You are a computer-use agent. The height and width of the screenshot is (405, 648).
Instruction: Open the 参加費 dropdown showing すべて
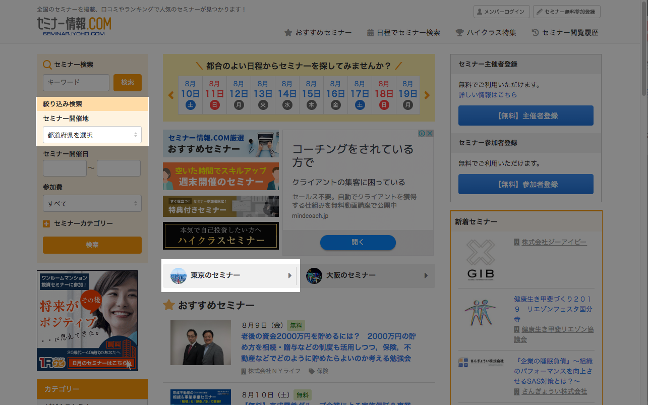(92, 203)
